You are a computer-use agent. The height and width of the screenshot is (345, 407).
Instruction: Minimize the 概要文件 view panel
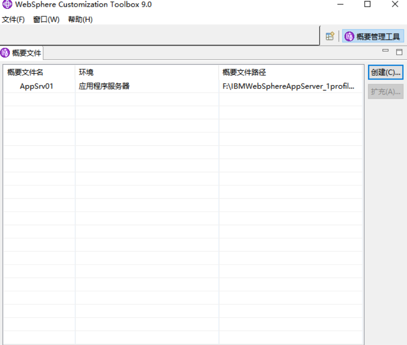pos(385,51)
